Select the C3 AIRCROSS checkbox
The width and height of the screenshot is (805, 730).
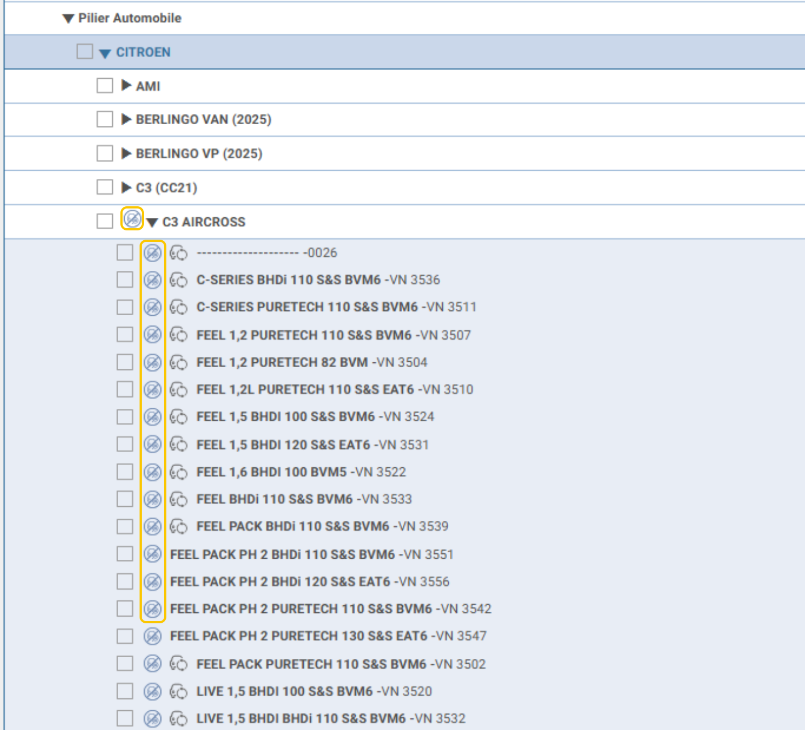105,221
